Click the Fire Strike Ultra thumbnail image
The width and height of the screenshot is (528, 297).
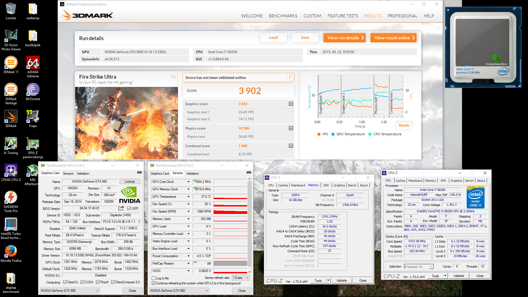[127, 123]
